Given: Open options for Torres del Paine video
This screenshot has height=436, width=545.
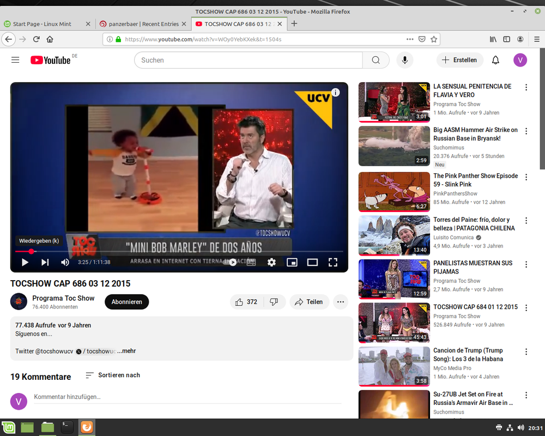Looking at the screenshot, I should [526, 220].
